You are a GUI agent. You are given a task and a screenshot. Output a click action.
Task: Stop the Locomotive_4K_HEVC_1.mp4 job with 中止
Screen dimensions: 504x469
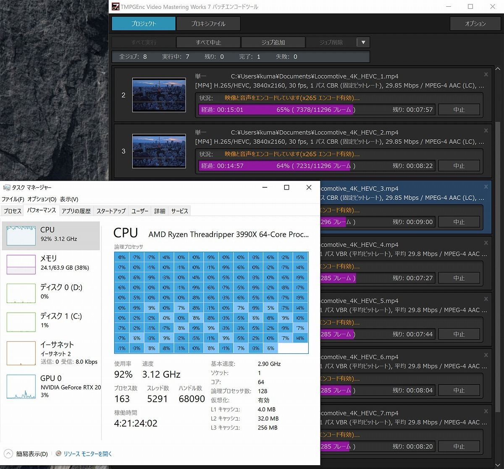459,110
